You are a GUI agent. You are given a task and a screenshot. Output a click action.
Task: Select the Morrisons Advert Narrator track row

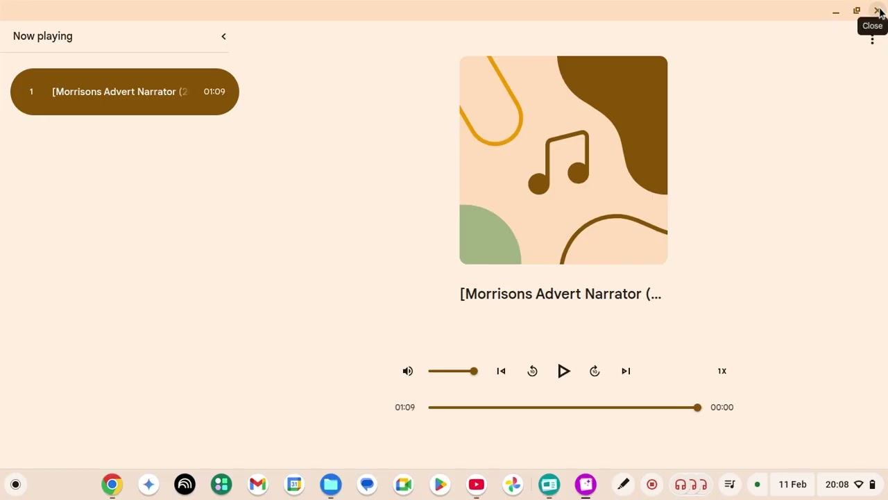pyautogui.click(x=125, y=92)
